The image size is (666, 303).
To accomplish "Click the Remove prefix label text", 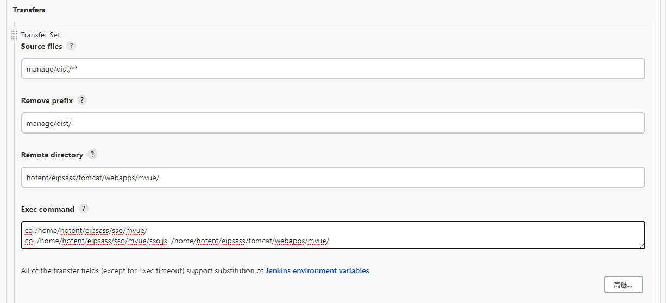I will tap(47, 100).
